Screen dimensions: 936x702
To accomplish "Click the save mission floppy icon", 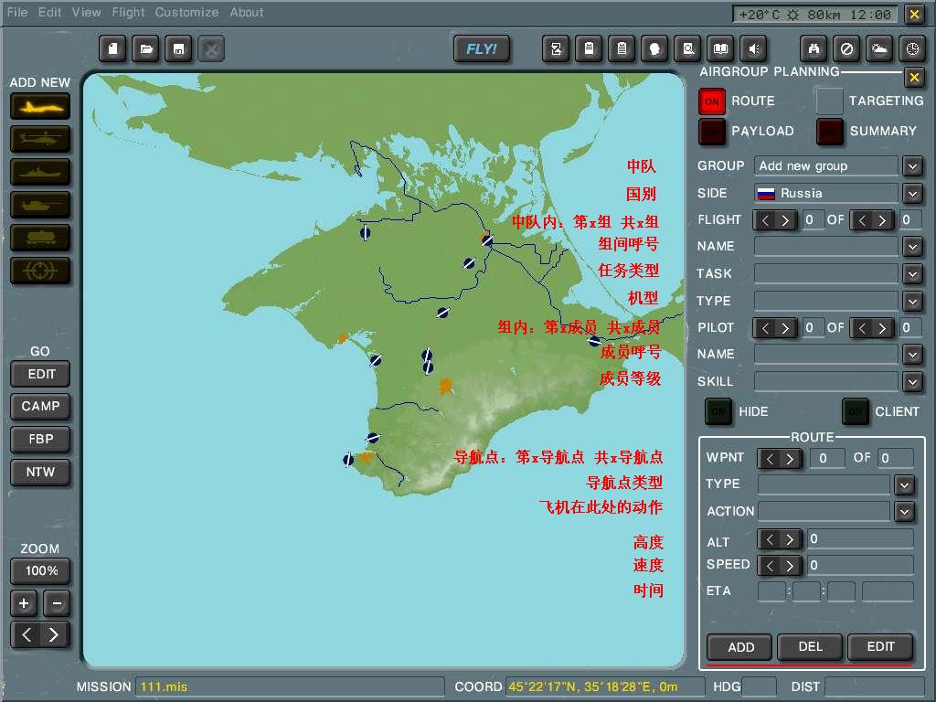I will pos(177,49).
